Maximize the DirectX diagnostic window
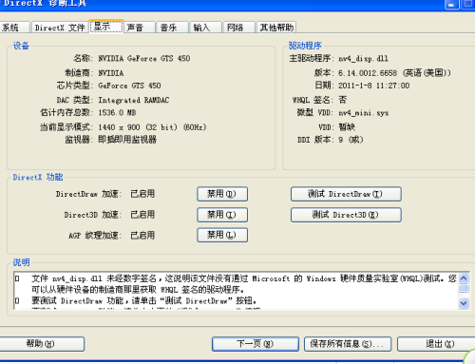The height and width of the screenshot is (364, 475). (x=468, y=5)
